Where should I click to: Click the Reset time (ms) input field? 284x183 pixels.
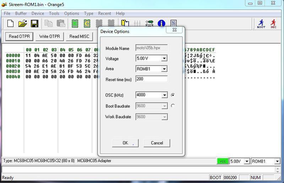click(x=151, y=79)
